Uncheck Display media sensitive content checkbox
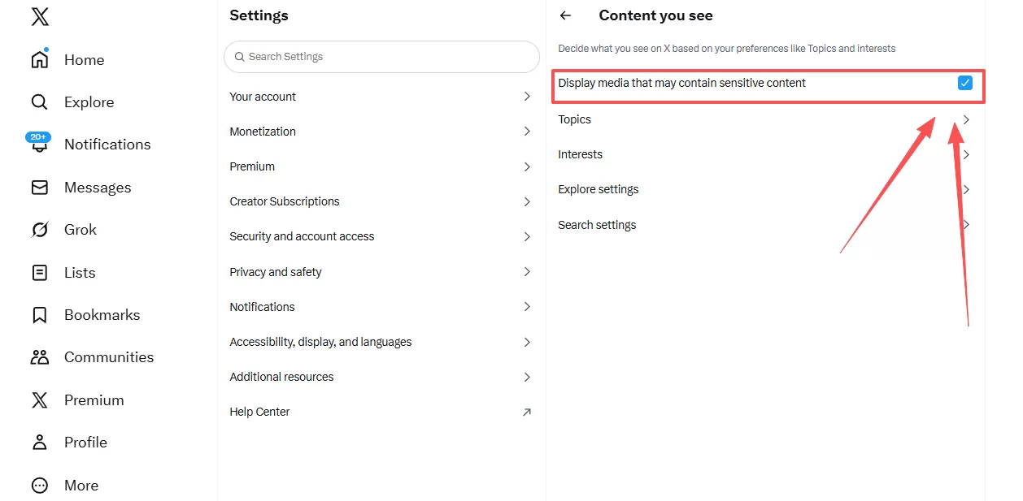Screen dimensions: 1023x501 [965, 83]
